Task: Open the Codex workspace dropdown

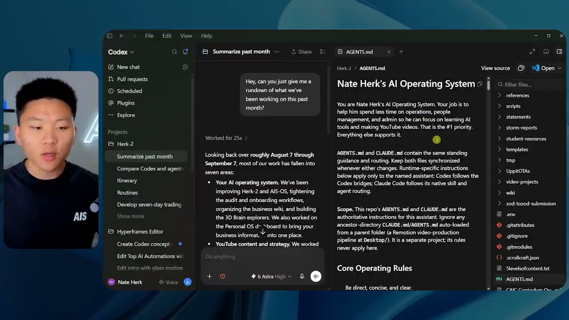Action: point(121,52)
